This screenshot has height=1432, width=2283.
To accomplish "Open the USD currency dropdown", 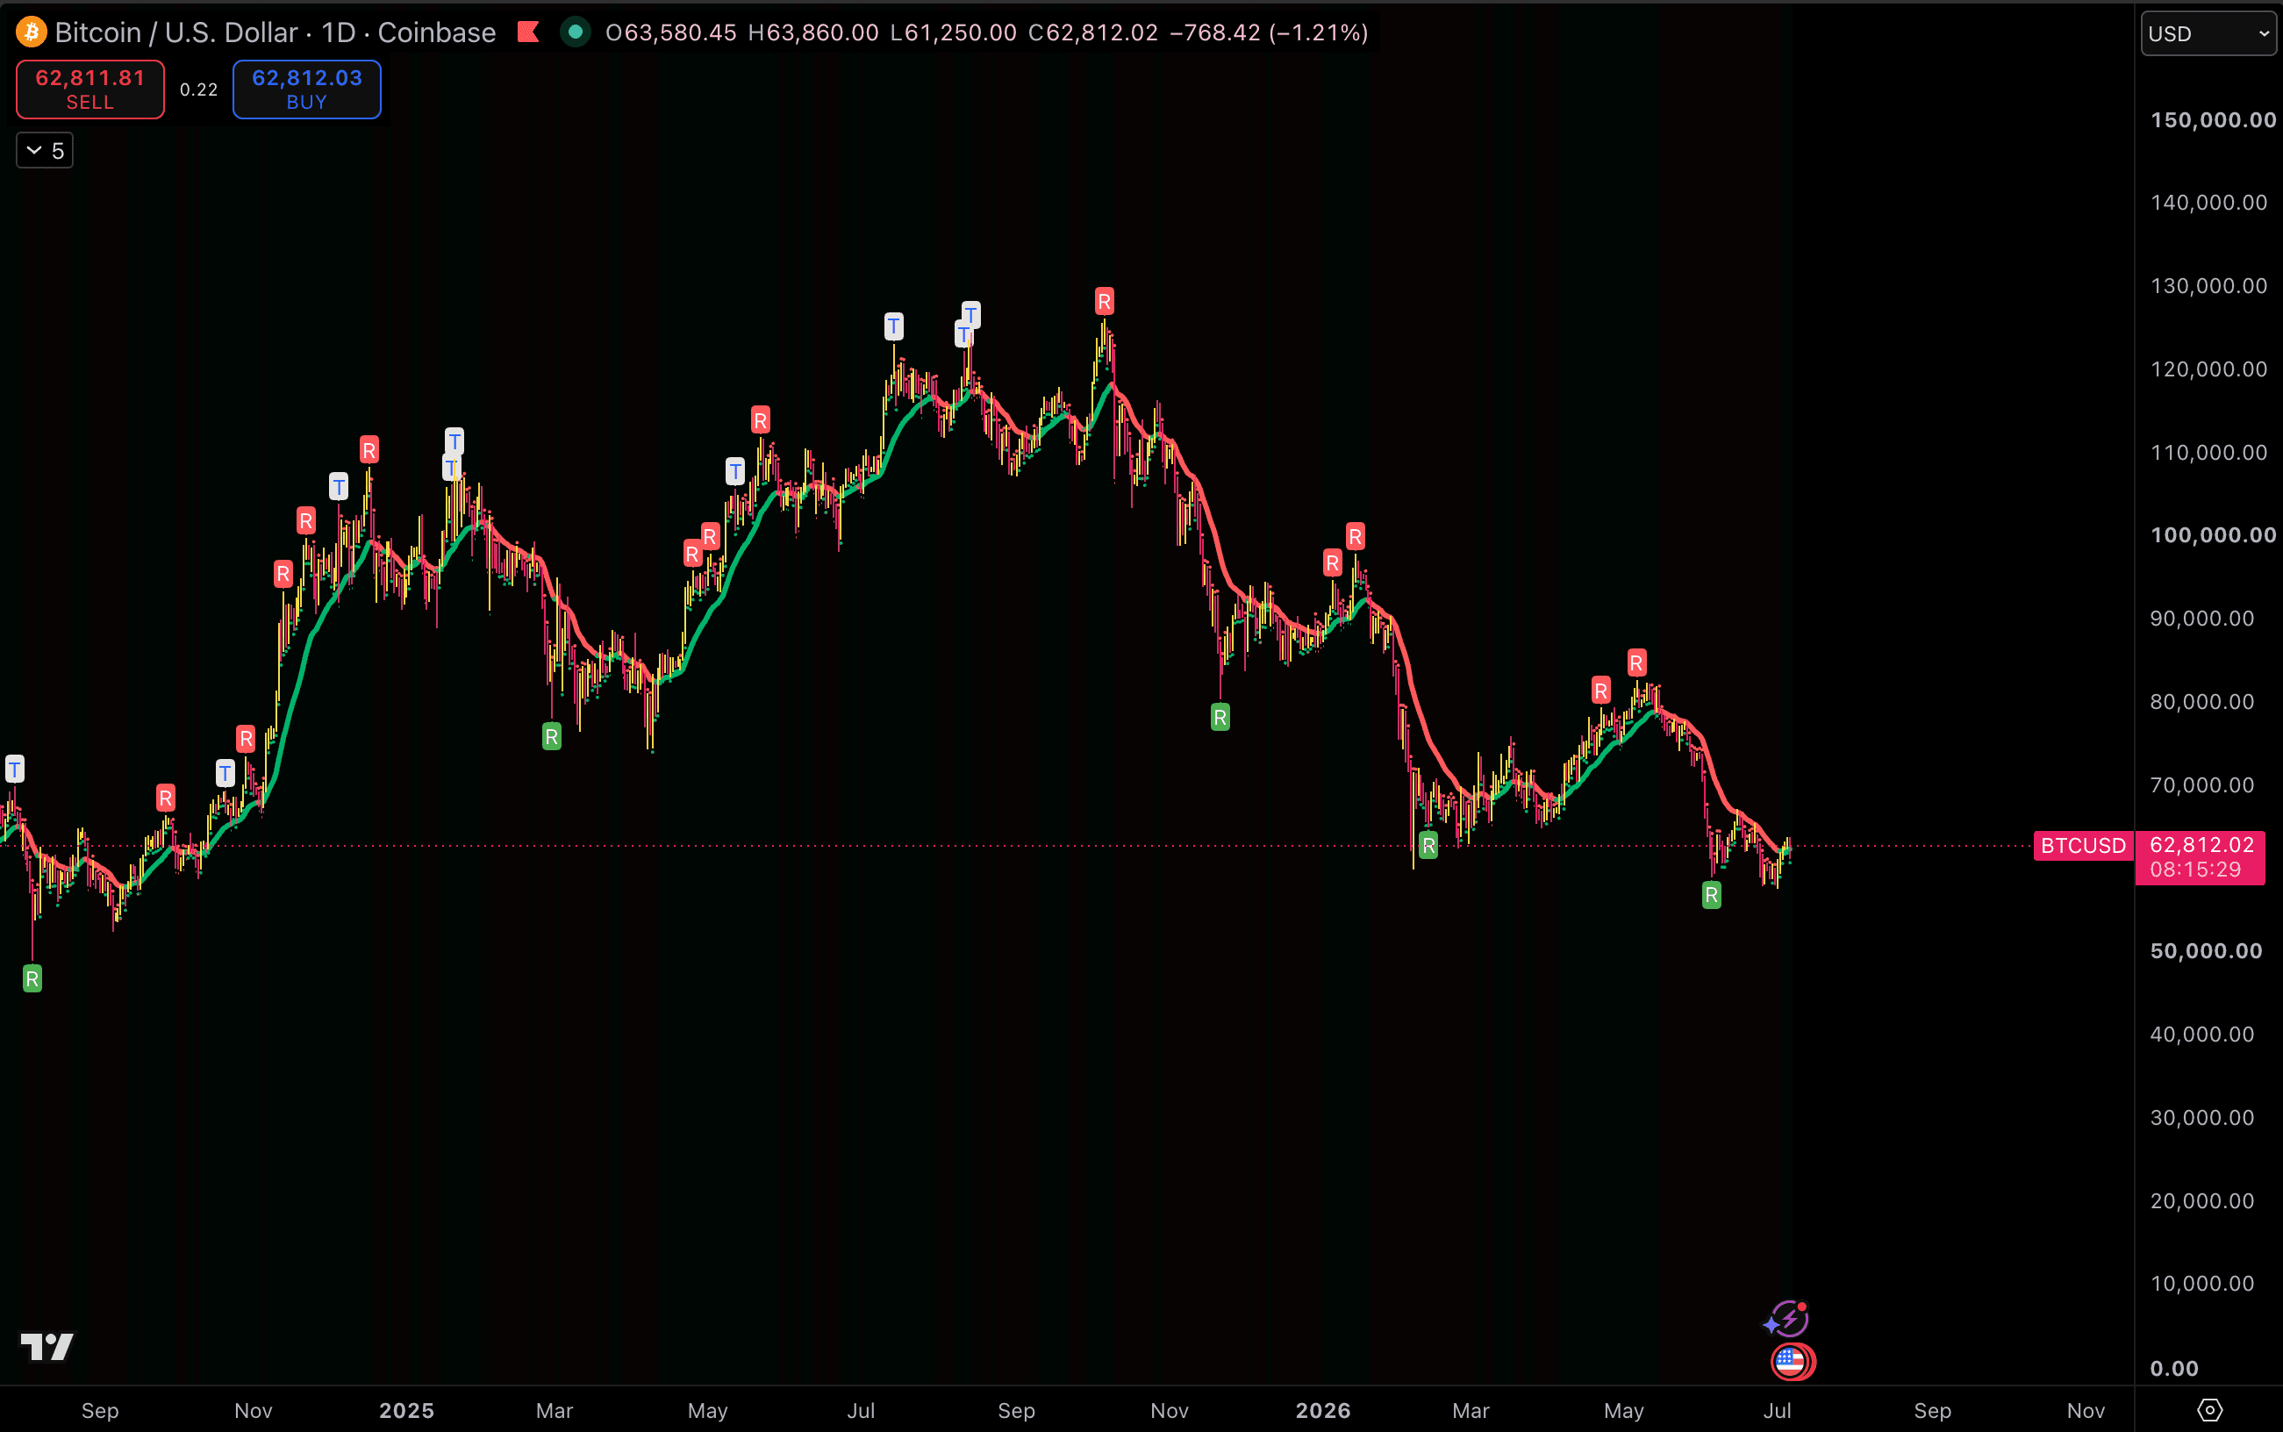I will (2208, 33).
